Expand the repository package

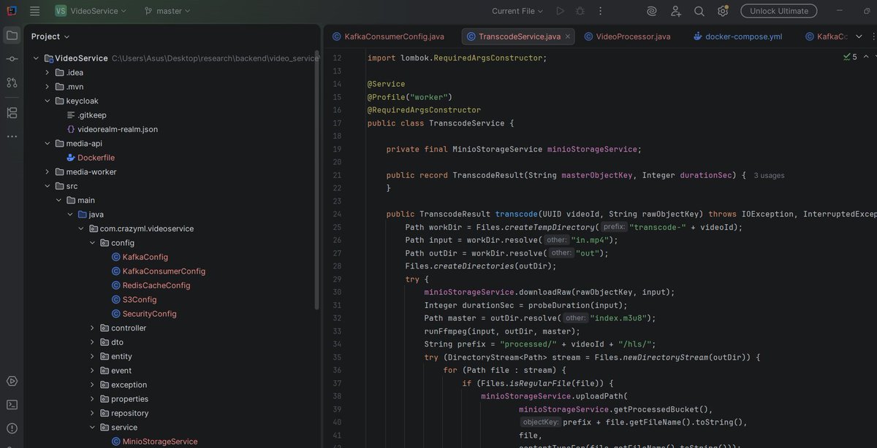point(93,413)
